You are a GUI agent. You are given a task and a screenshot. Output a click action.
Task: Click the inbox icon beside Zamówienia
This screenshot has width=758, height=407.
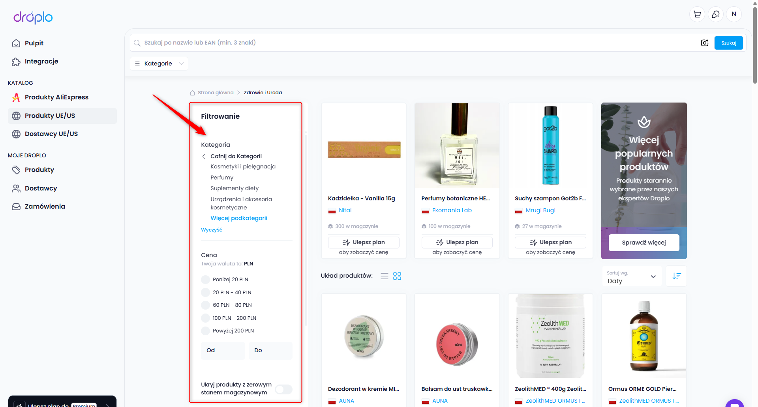click(x=16, y=207)
